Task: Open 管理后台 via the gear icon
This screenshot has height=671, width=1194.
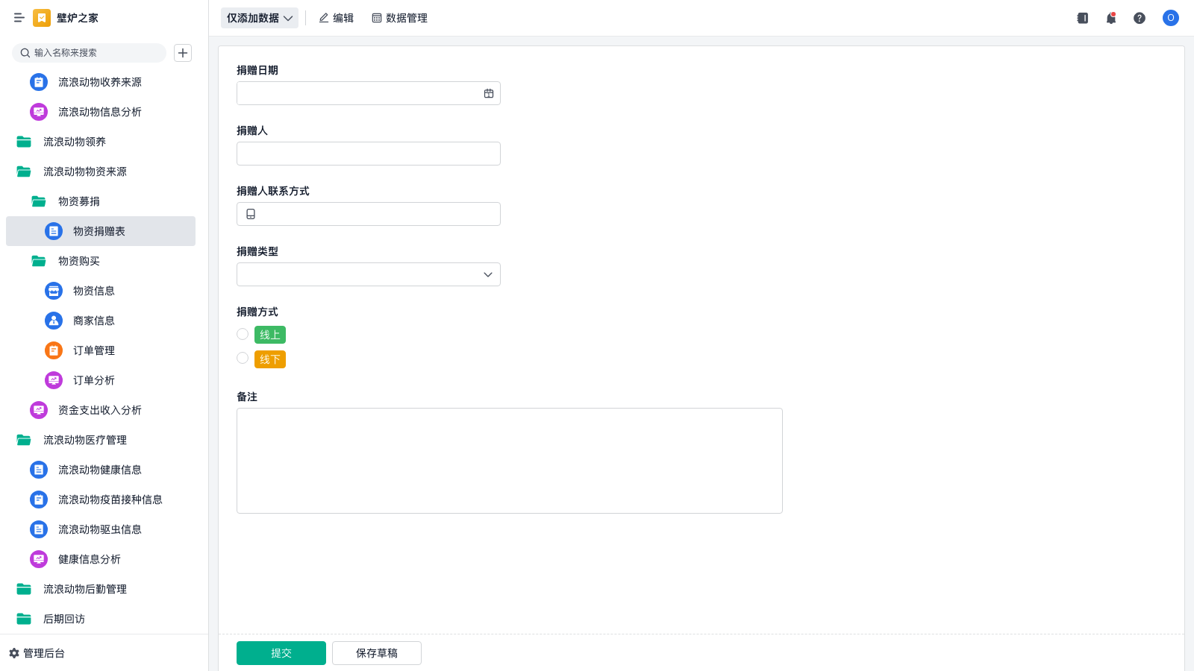Action: coord(14,653)
